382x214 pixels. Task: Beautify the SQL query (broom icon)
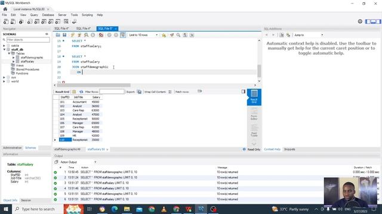pyautogui.click(x=172, y=35)
